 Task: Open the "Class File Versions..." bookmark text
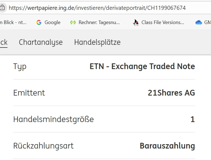pos(163,22)
